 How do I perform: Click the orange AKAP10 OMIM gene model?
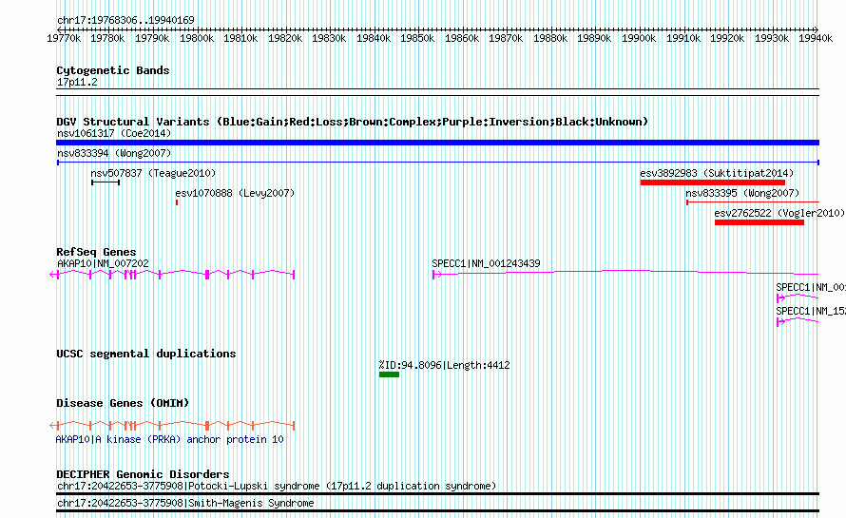click(172, 426)
